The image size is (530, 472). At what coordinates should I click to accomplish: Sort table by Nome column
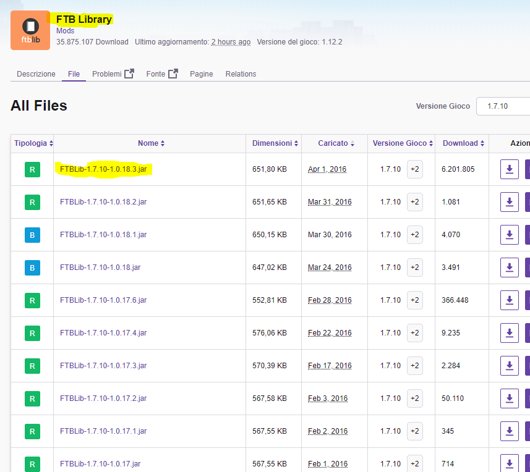(151, 143)
